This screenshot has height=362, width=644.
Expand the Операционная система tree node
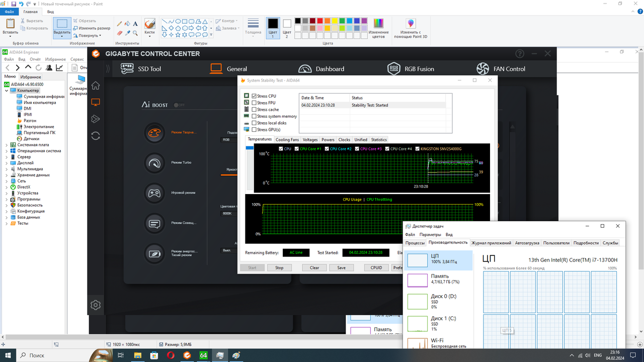[x=7, y=151]
